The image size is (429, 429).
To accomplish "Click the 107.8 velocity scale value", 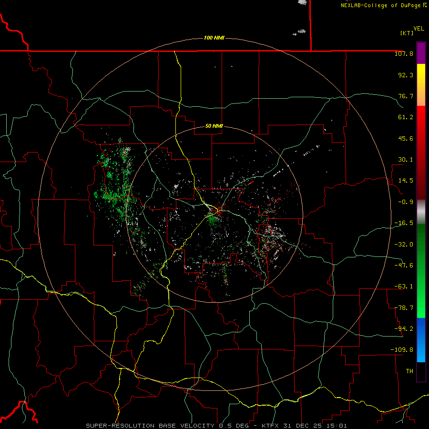I will click(404, 53).
